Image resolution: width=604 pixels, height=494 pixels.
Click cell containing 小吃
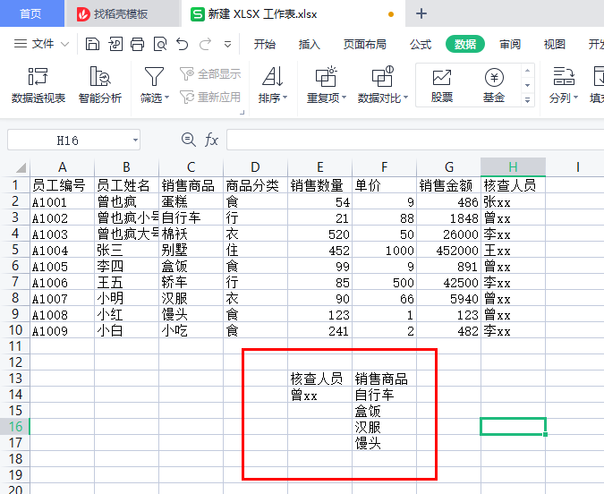[191, 330]
